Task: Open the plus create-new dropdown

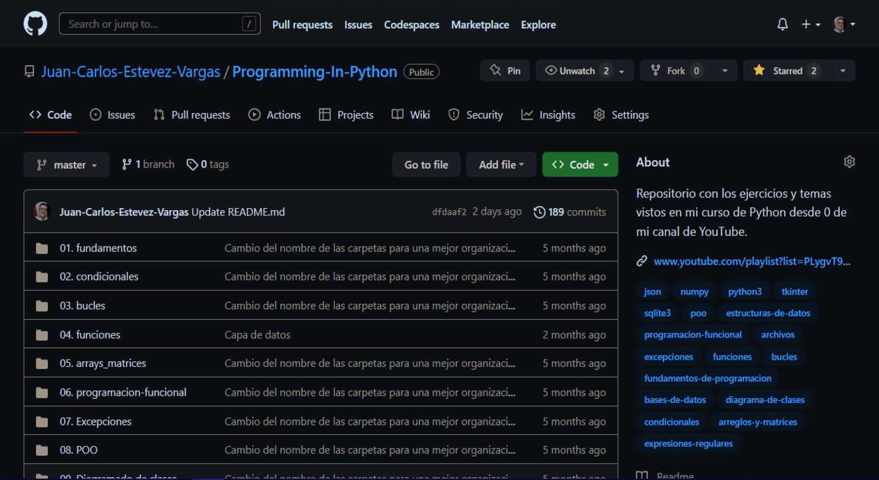Action: click(810, 24)
